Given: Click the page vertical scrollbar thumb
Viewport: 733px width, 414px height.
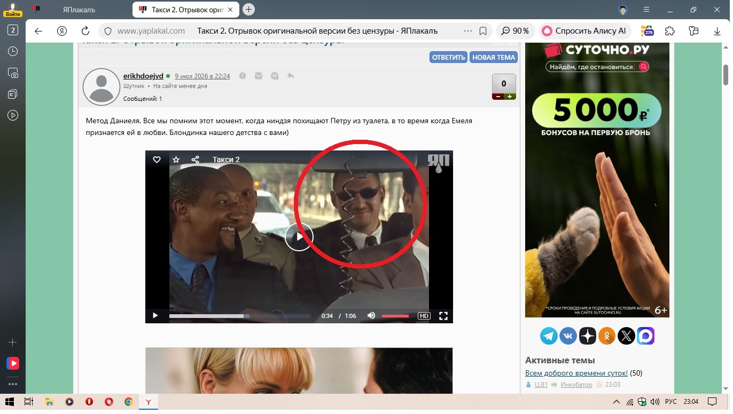Looking at the screenshot, I should [x=726, y=75].
